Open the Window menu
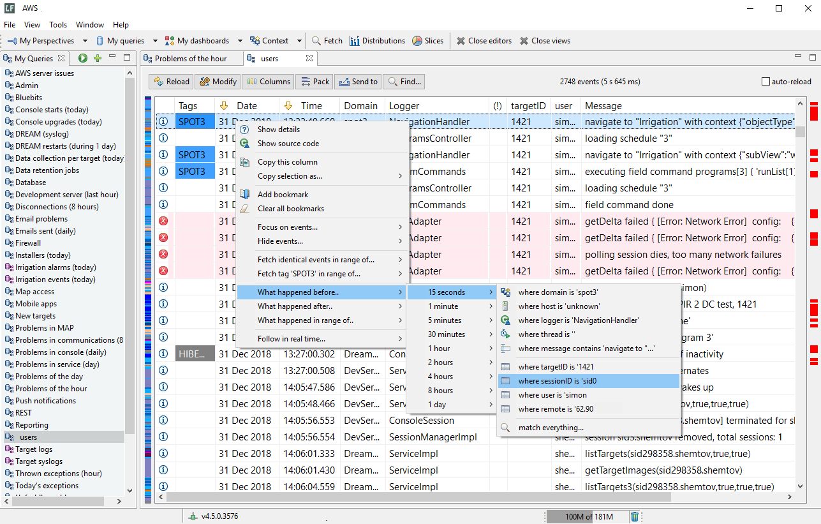This screenshot has height=524, width=821. [x=90, y=25]
